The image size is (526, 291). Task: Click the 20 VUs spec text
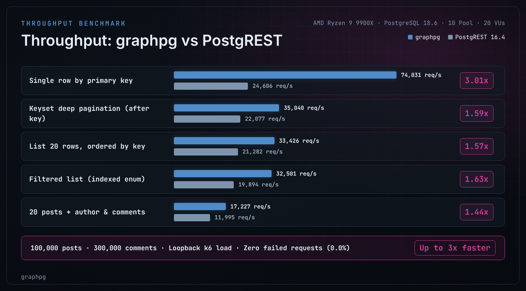pos(494,23)
